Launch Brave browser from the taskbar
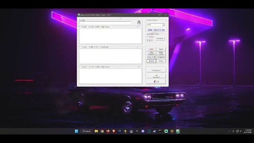The width and height of the screenshot is (254, 143). click(114, 131)
